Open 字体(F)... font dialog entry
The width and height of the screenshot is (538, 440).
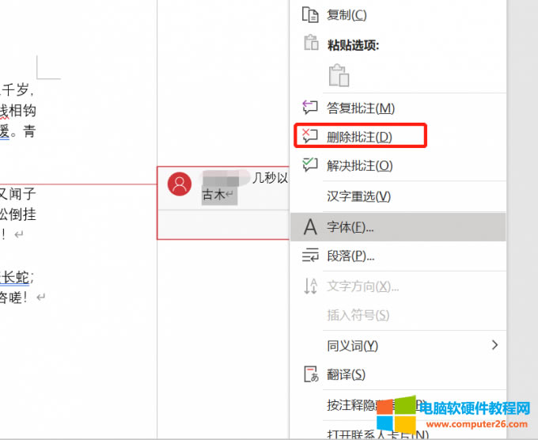click(398, 227)
